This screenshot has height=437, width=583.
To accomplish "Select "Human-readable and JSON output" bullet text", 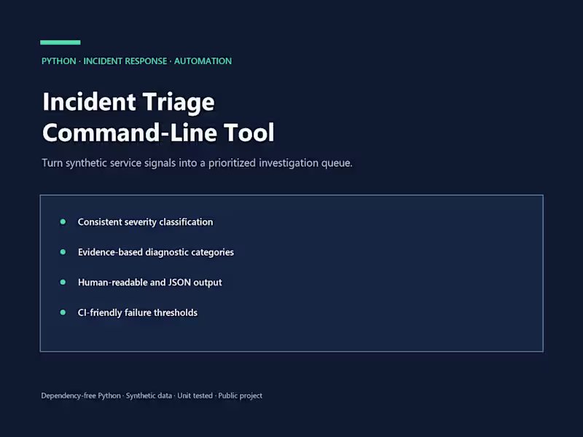I will pos(150,283).
